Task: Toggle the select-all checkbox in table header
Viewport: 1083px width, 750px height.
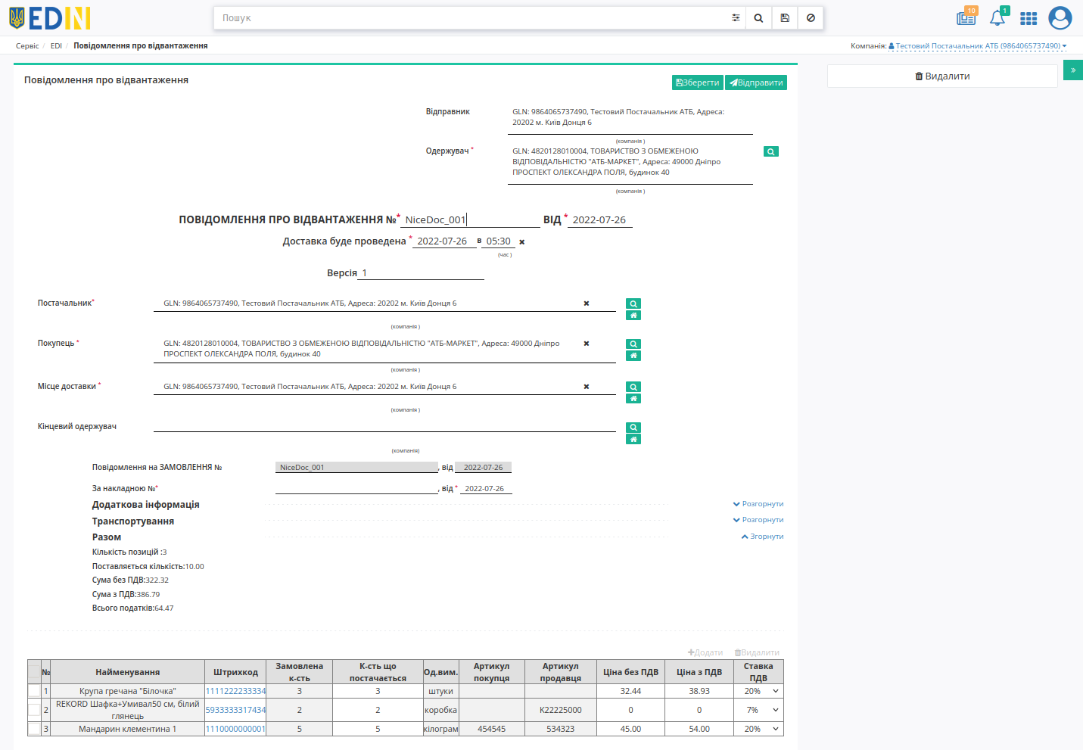Action: pyautogui.click(x=34, y=672)
